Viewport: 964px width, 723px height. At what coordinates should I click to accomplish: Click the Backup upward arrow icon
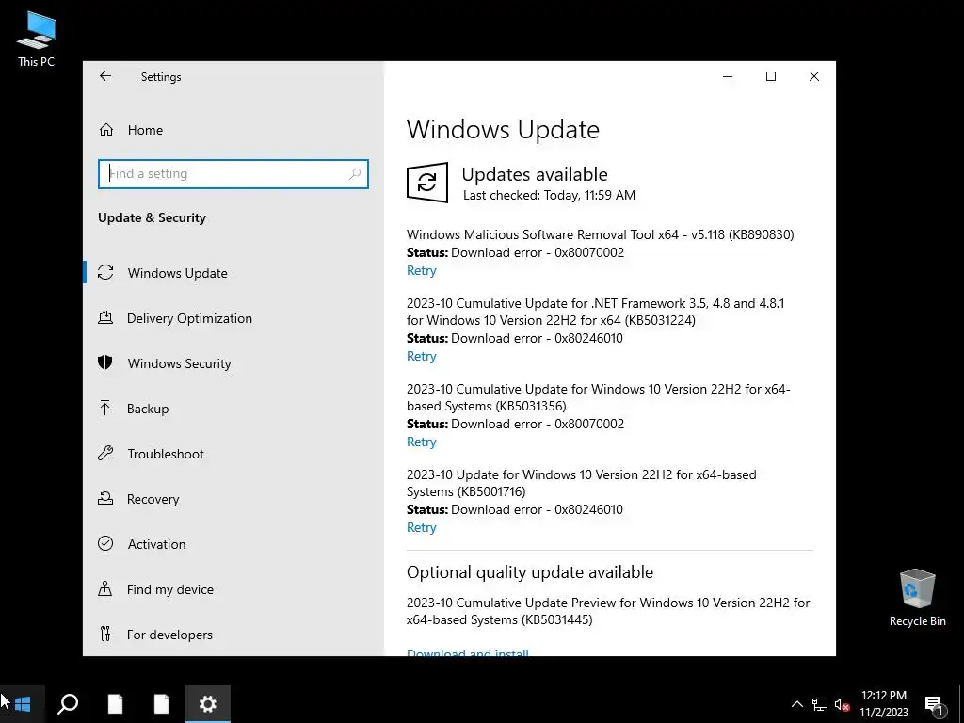[x=105, y=408]
